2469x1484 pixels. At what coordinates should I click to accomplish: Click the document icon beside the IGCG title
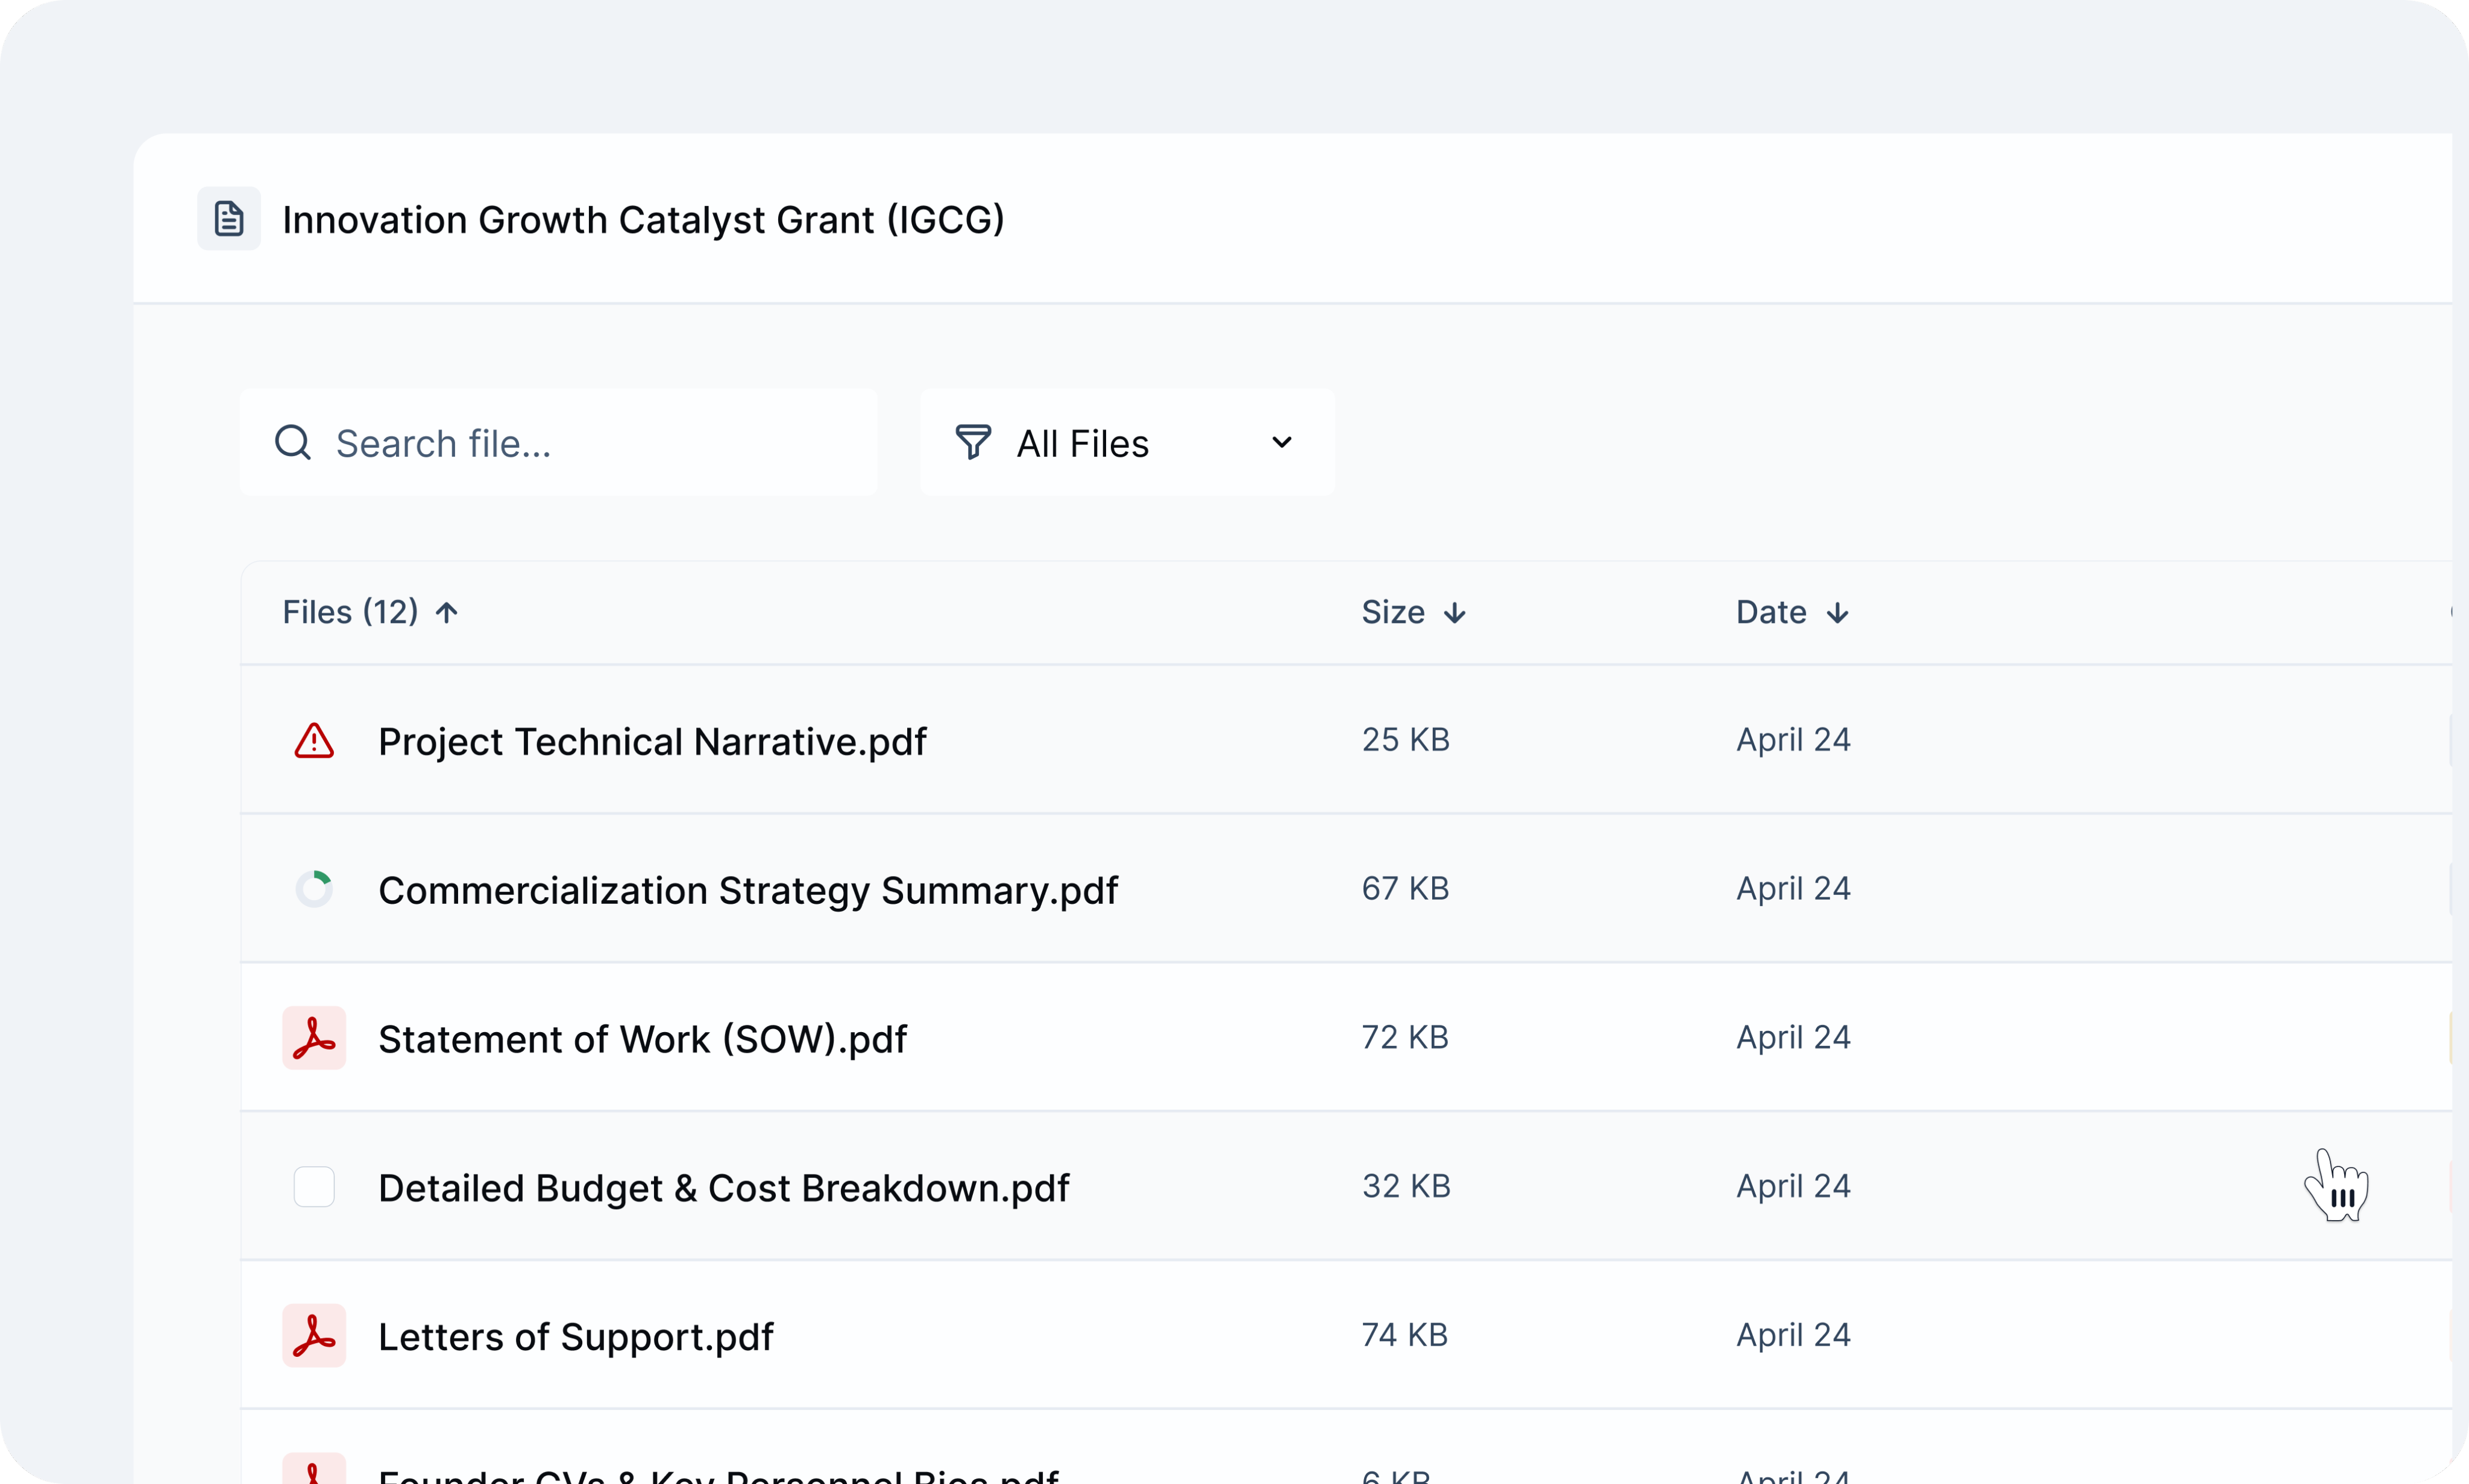click(228, 218)
